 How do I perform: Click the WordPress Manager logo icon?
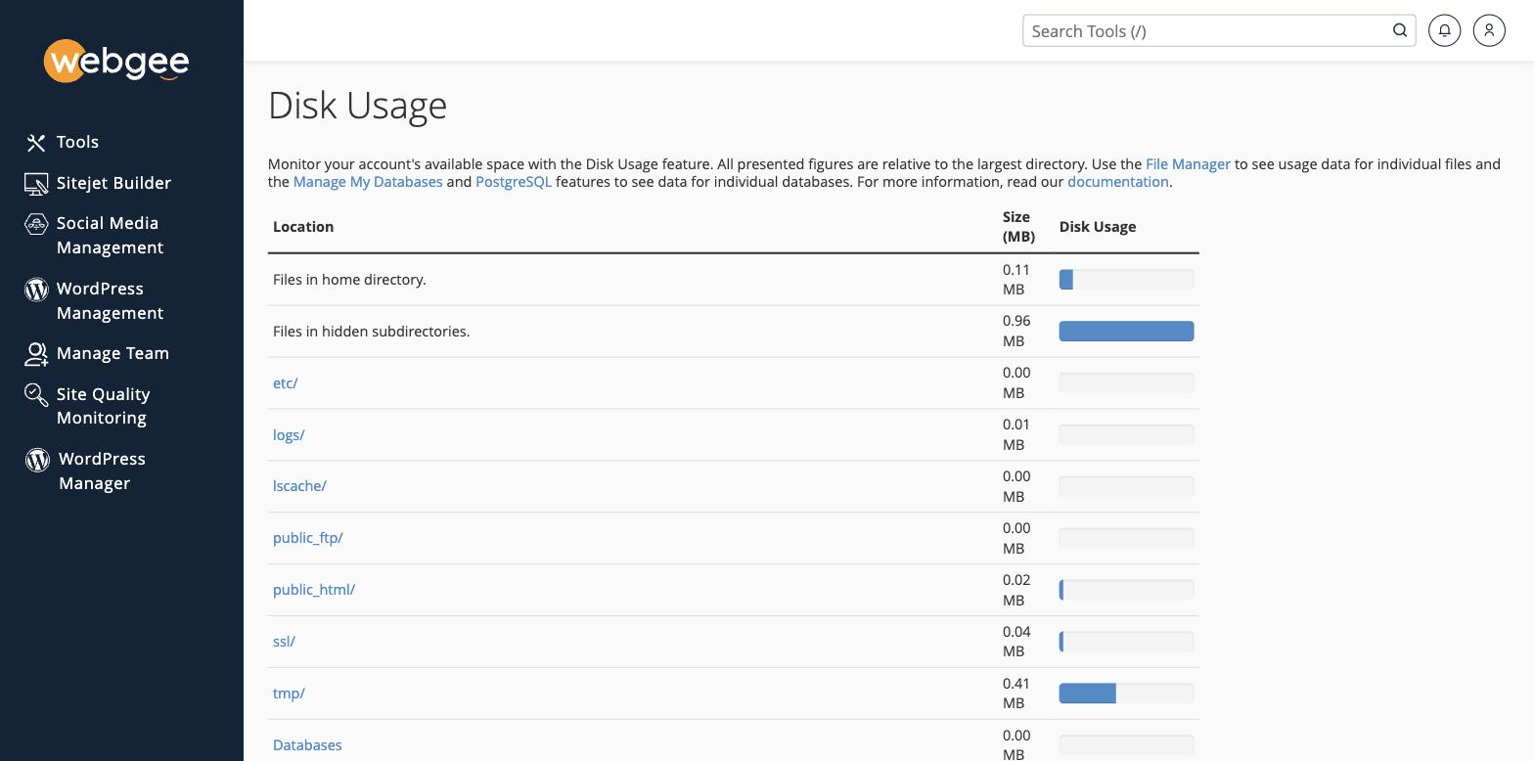37,460
